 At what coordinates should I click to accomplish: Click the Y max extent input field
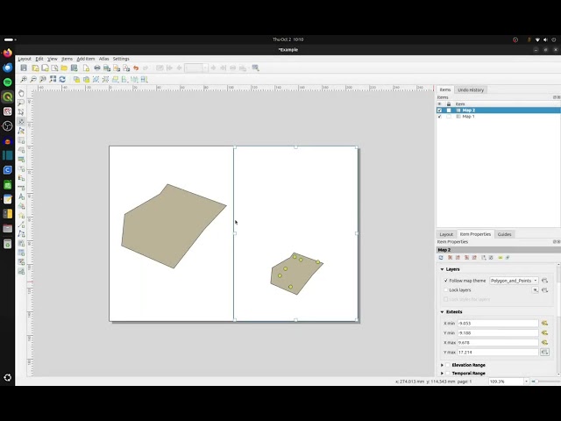[x=498, y=353]
